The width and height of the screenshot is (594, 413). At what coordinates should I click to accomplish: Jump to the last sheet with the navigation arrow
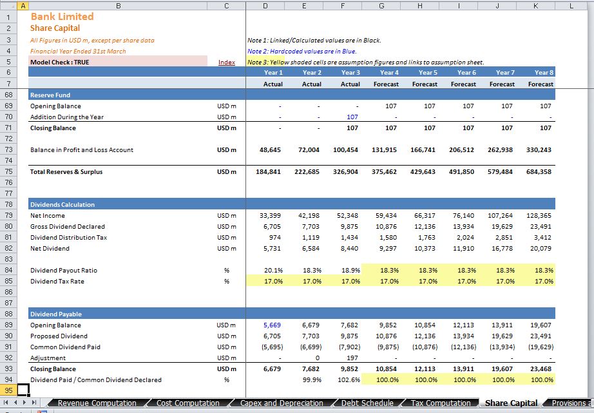pos(34,403)
